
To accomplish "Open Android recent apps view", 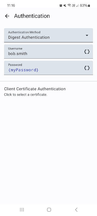I will 22,210.
